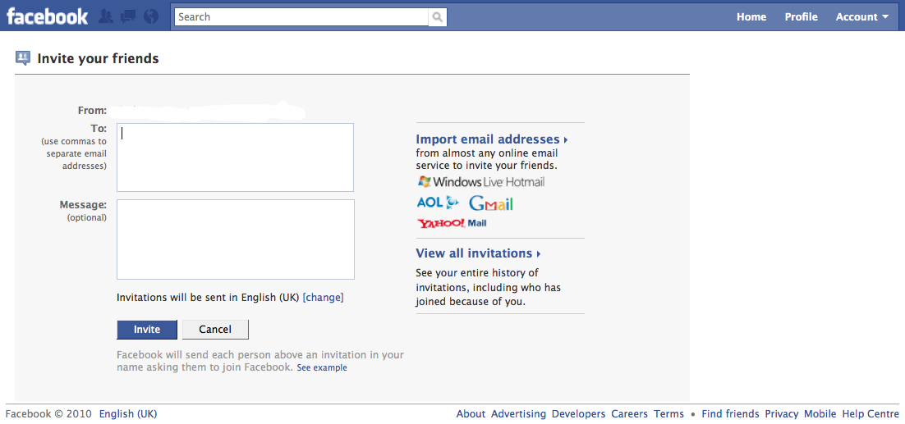The width and height of the screenshot is (905, 424).
Task: Click the search magnifier button
Action: (x=438, y=16)
